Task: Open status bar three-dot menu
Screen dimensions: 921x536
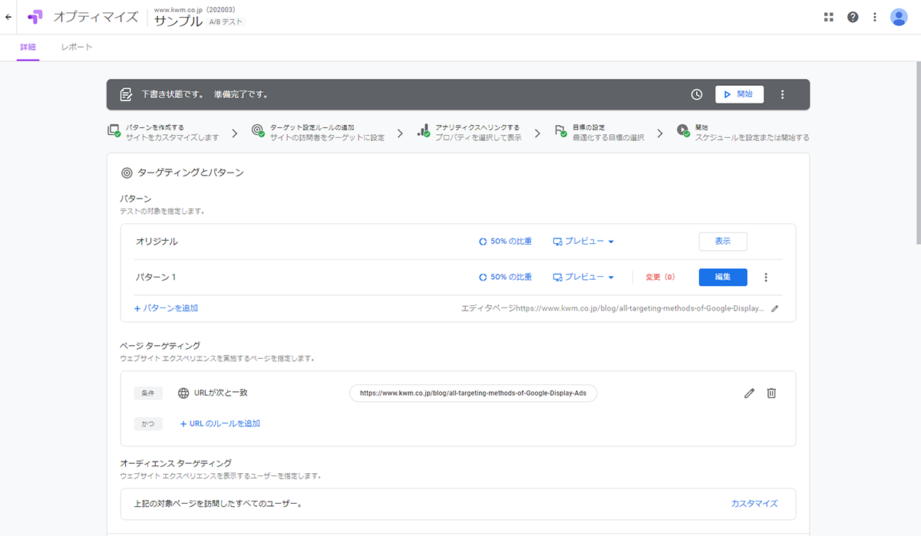Action: pos(783,94)
